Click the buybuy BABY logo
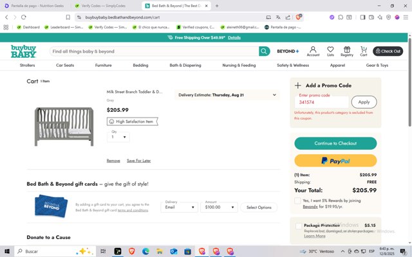The width and height of the screenshot is (412, 257). point(23,51)
